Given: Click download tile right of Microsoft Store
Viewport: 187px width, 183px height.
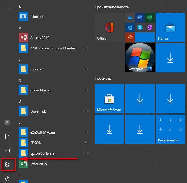Looking at the screenshot, I should tap(140, 99).
